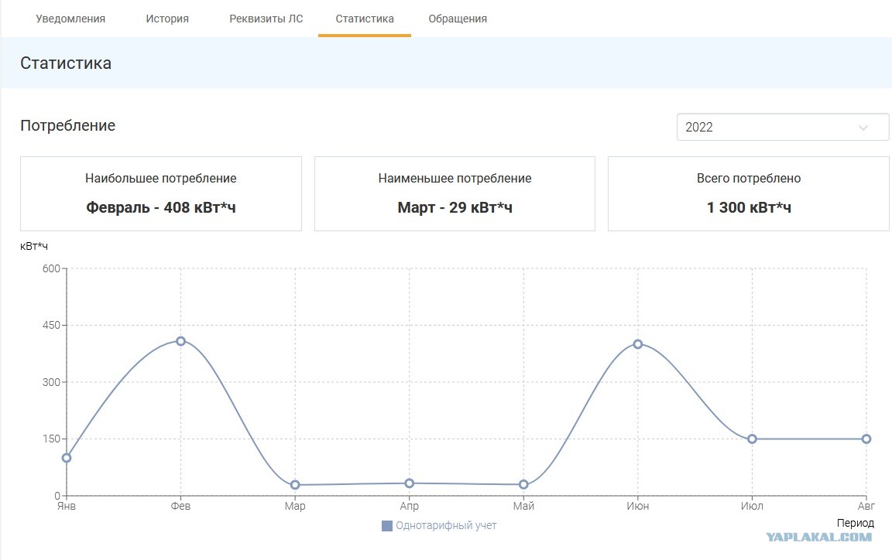Select the February peak data point
Image resolution: width=892 pixels, height=560 pixels.
coord(181,341)
